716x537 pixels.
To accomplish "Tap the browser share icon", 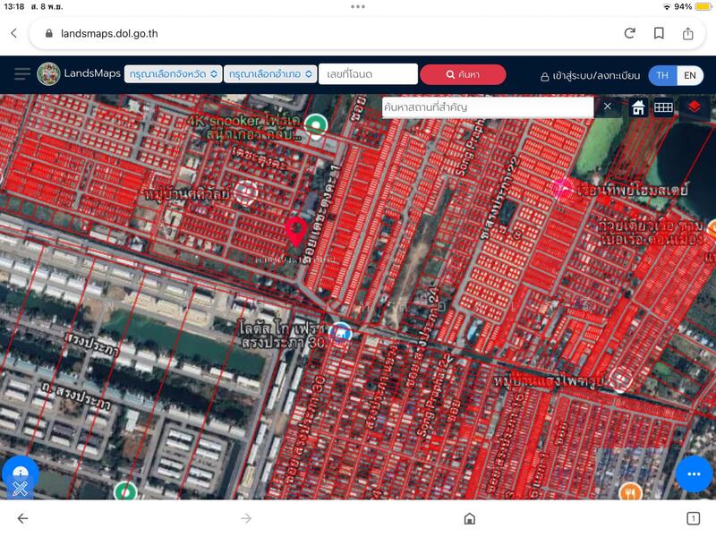I will point(687,33).
